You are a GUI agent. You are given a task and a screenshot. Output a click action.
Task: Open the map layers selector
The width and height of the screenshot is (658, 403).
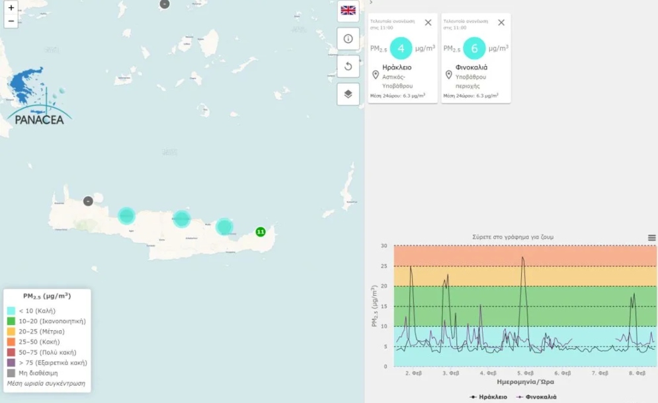(348, 94)
